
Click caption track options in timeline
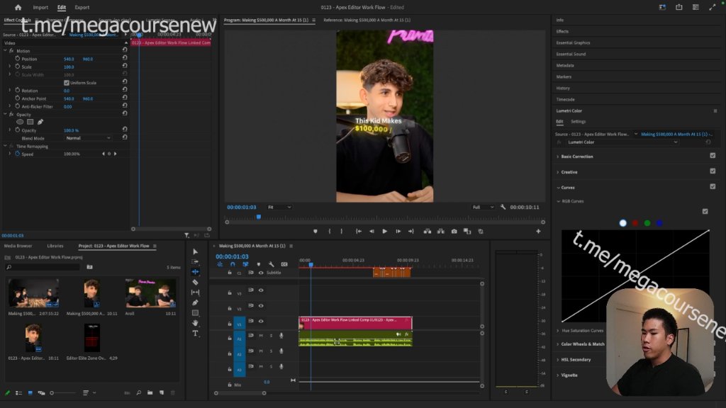tap(284, 265)
